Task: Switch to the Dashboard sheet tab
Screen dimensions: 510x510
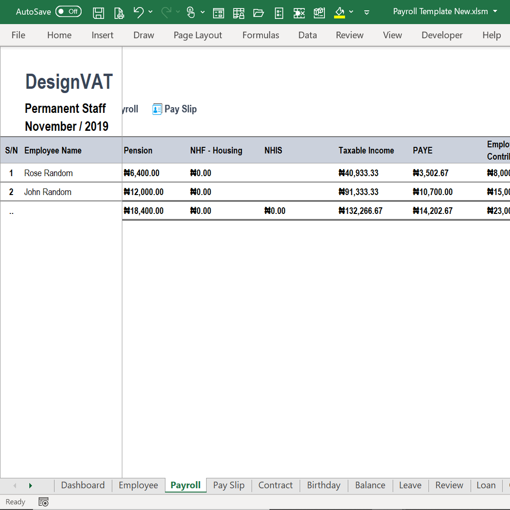Action: pos(83,485)
